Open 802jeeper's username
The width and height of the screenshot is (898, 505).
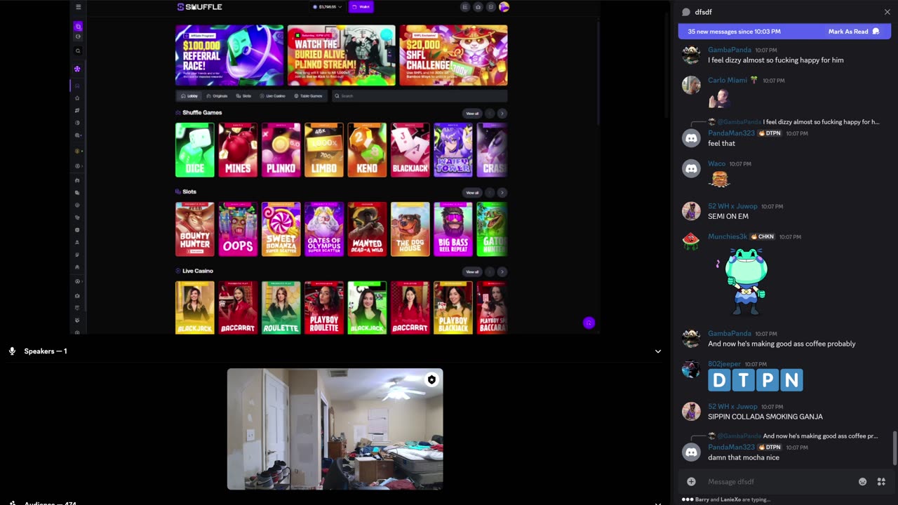[724, 364]
